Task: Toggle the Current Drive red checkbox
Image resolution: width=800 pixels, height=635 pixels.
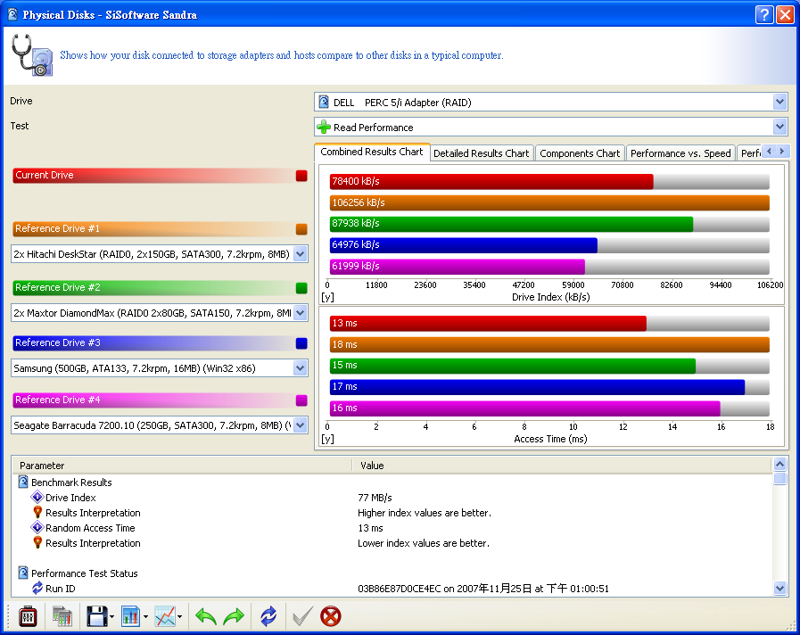Action: pyautogui.click(x=301, y=176)
